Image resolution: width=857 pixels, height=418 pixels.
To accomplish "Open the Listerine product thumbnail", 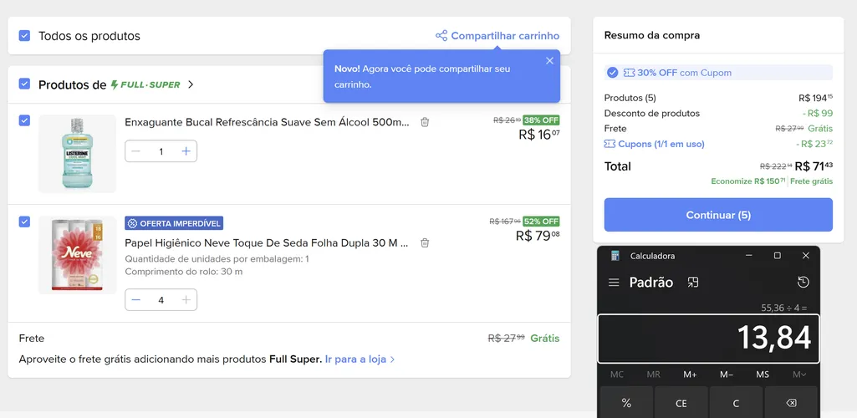I will (x=77, y=154).
